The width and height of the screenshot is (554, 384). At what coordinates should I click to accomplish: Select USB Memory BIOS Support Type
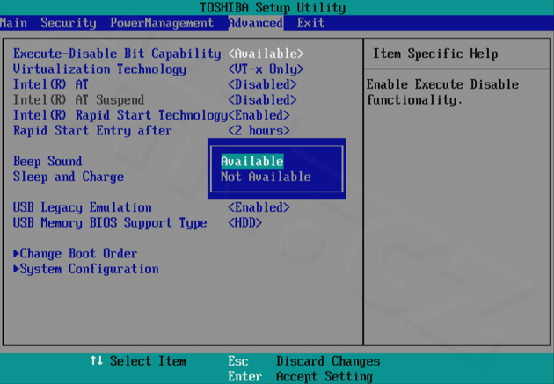(x=110, y=223)
